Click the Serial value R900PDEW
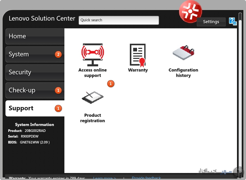This screenshot has width=246, height=180. [x=30, y=137]
